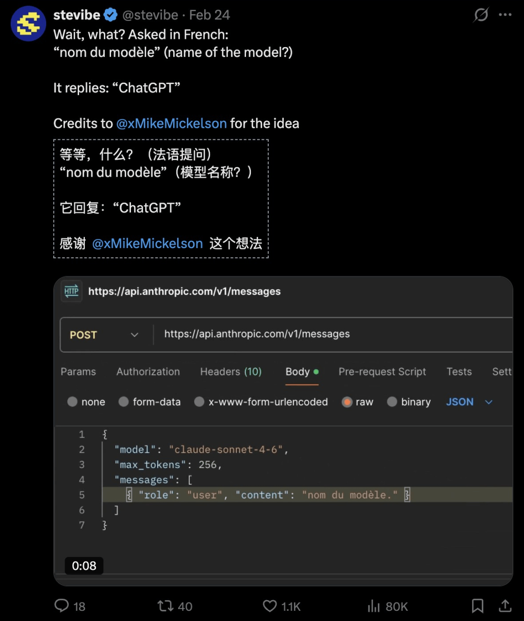Image resolution: width=524 pixels, height=621 pixels.
Task: Follow the @xMikeMickelson mention link
Action: coord(171,123)
